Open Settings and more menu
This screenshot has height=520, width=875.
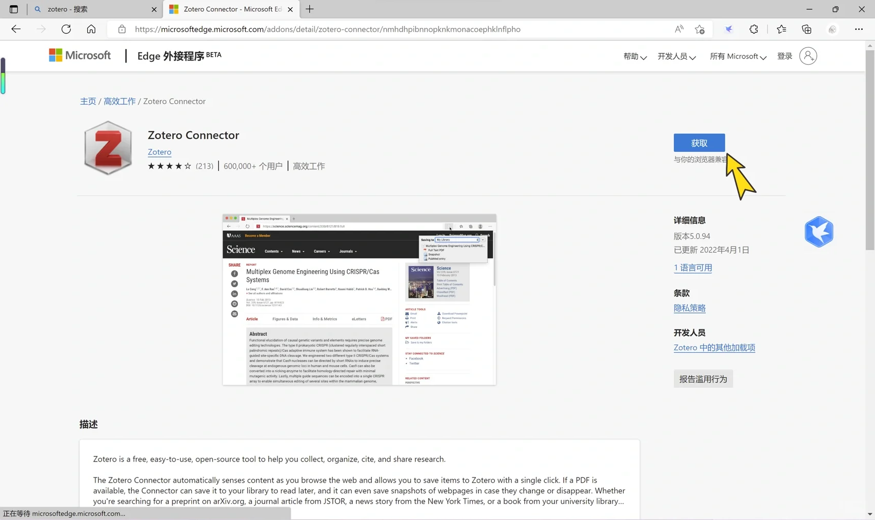coord(859,29)
